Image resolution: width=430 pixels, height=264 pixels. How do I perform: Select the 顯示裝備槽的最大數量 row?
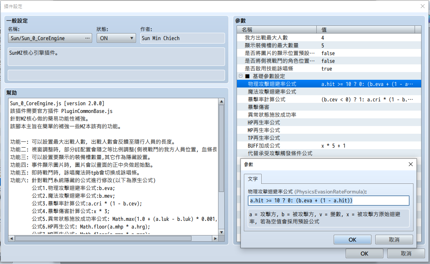pyautogui.click(x=329, y=45)
